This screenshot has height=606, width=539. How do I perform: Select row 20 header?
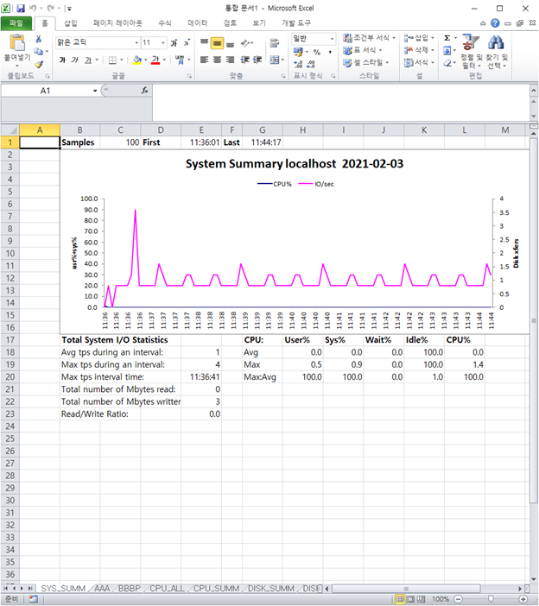[10, 377]
